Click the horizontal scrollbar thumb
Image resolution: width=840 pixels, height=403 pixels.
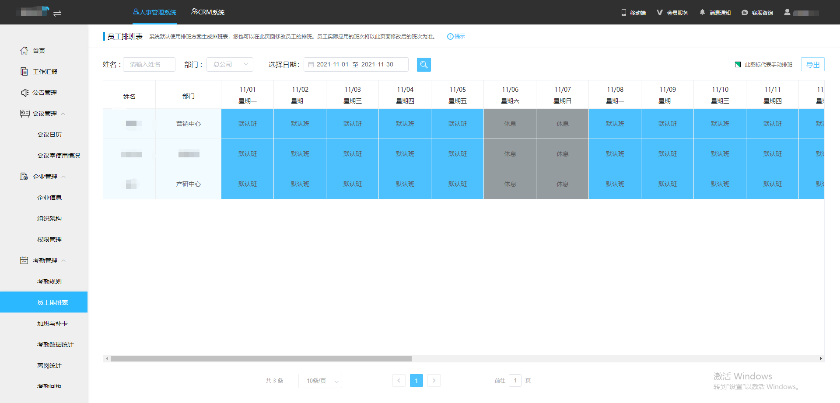coord(261,358)
